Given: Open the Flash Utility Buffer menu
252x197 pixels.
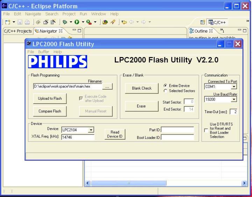Looking at the screenshot, I should point(43,52).
